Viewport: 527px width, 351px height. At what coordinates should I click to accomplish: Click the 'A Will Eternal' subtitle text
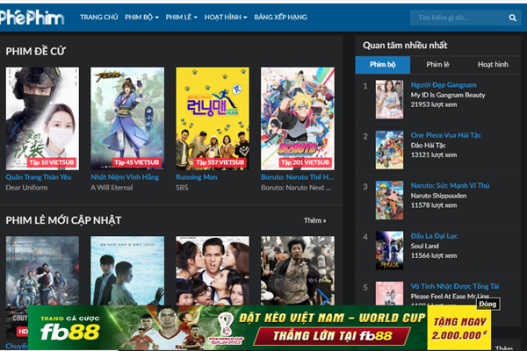click(x=112, y=188)
